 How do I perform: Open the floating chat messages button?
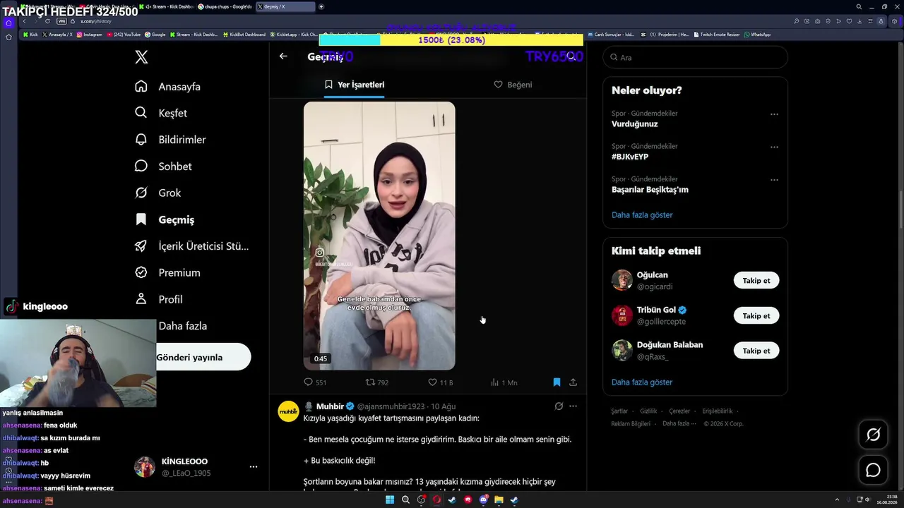coord(873,470)
